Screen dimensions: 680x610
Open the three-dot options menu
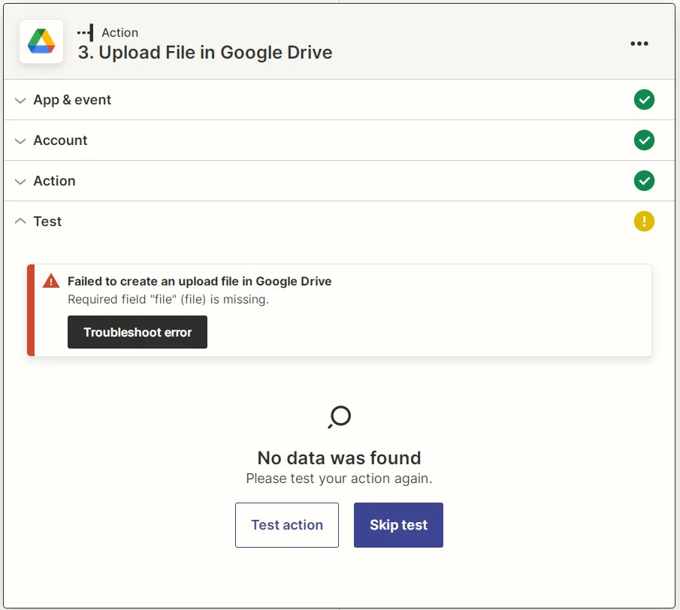click(x=639, y=44)
